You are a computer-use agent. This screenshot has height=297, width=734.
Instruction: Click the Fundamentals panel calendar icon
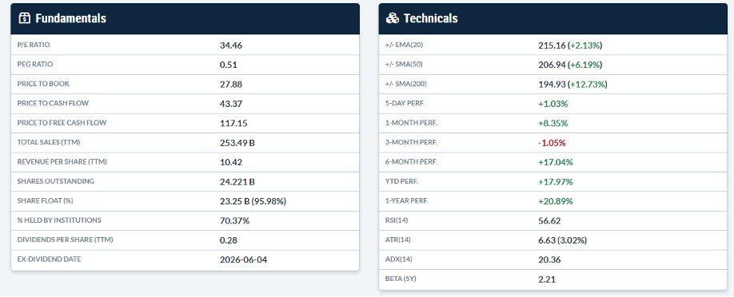[24, 18]
